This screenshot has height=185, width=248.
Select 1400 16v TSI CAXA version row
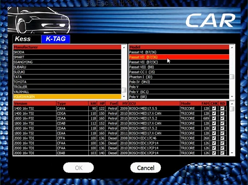click(x=120, y=108)
